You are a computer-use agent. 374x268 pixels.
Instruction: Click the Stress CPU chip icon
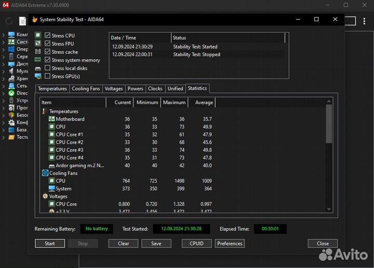pos(38,35)
